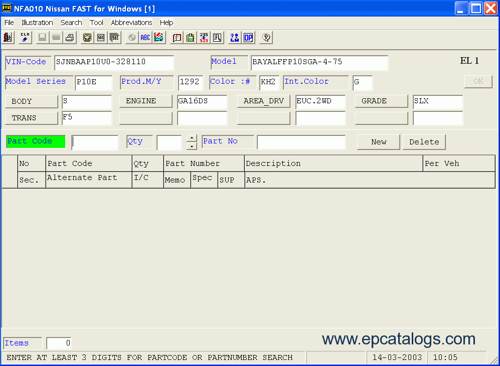Open the Search menu
Screen dimensions: 500x366
point(71,23)
